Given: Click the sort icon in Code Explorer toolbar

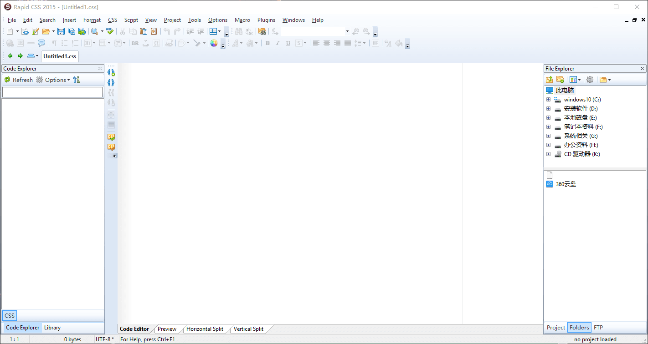Looking at the screenshot, I should click(77, 80).
